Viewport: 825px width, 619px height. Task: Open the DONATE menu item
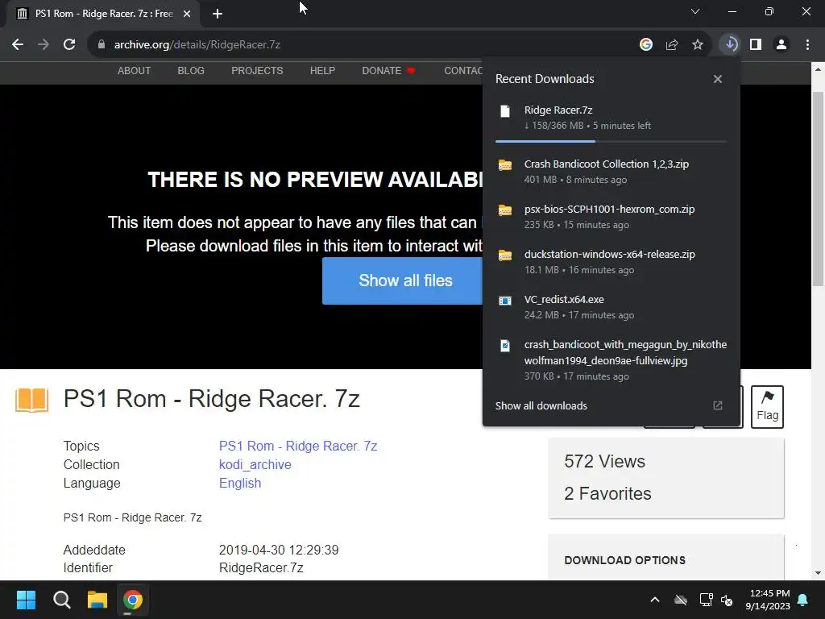coord(388,71)
